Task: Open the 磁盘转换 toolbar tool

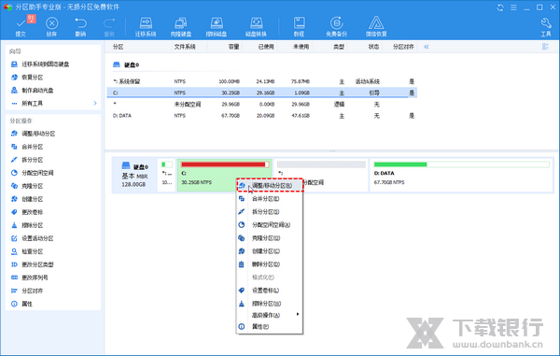Action: tap(256, 27)
